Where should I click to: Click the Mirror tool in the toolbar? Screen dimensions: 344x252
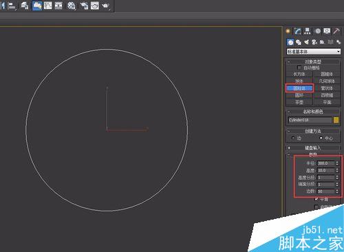point(3,6)
